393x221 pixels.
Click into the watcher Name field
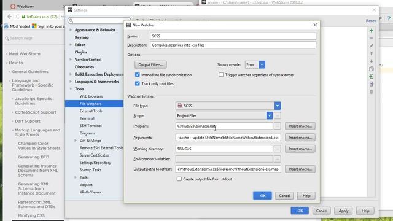pos(233,36)
